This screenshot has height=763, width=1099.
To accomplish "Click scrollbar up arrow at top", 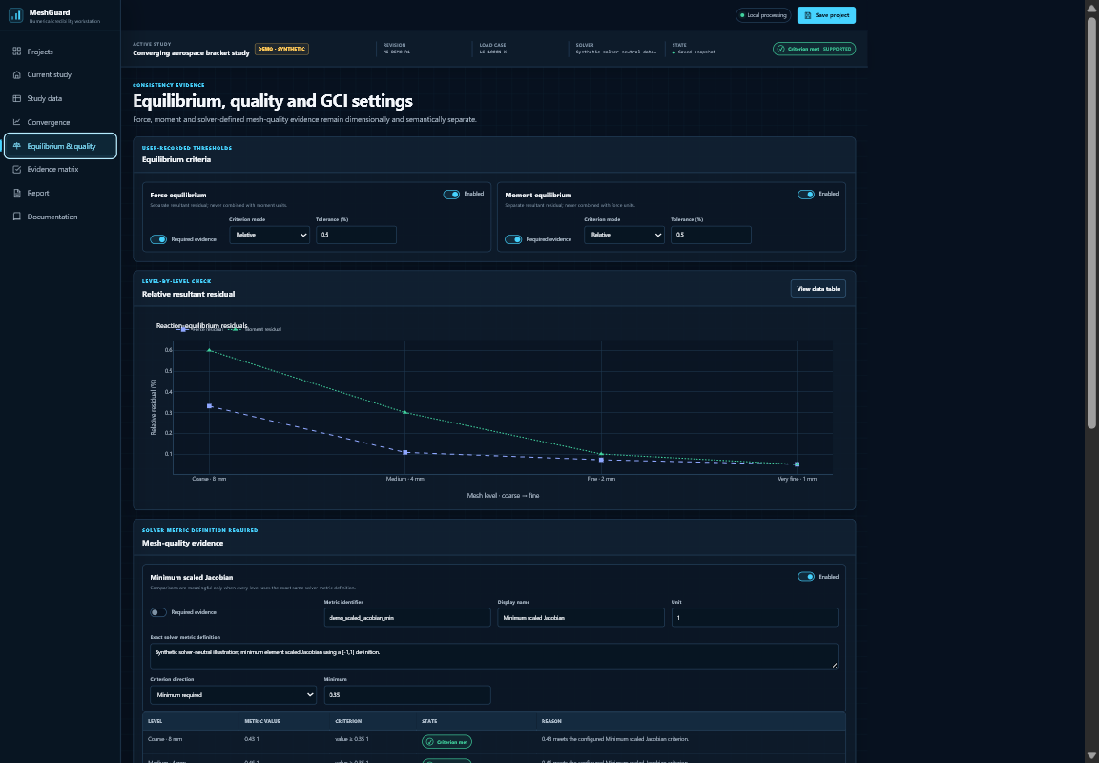I will pos(1091,7).
